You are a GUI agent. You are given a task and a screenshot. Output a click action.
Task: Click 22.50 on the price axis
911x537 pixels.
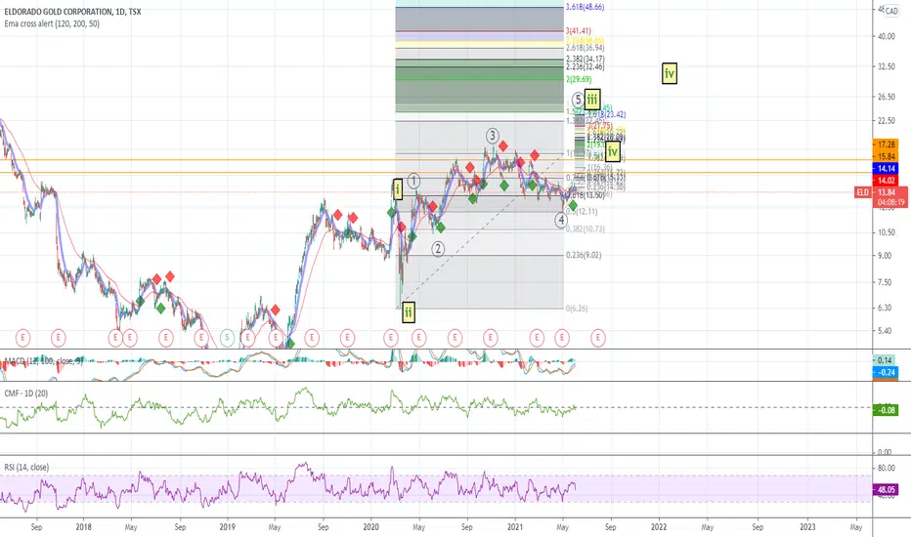tap(886, 120)
